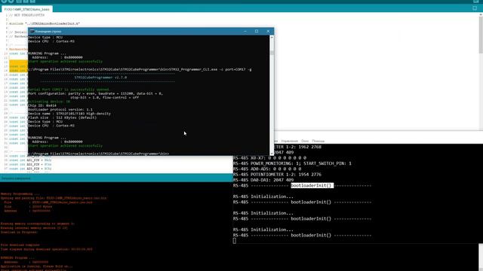Open the Управление menu in the terminal window
This screenshot has height=271, width=483.
pyautogui.click(x=289, y=141)
